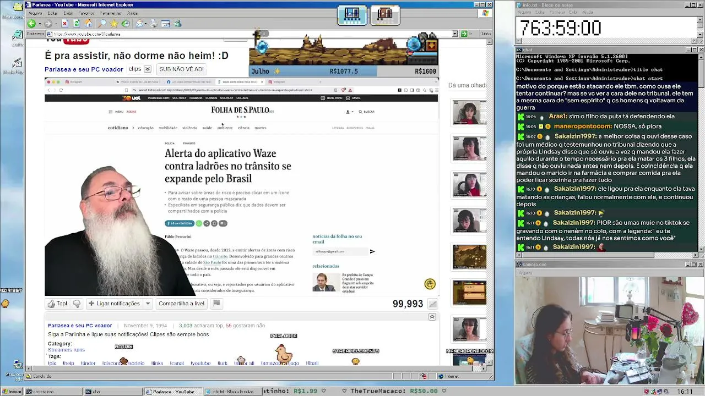Open the History icon in IE toolbar

126,24
